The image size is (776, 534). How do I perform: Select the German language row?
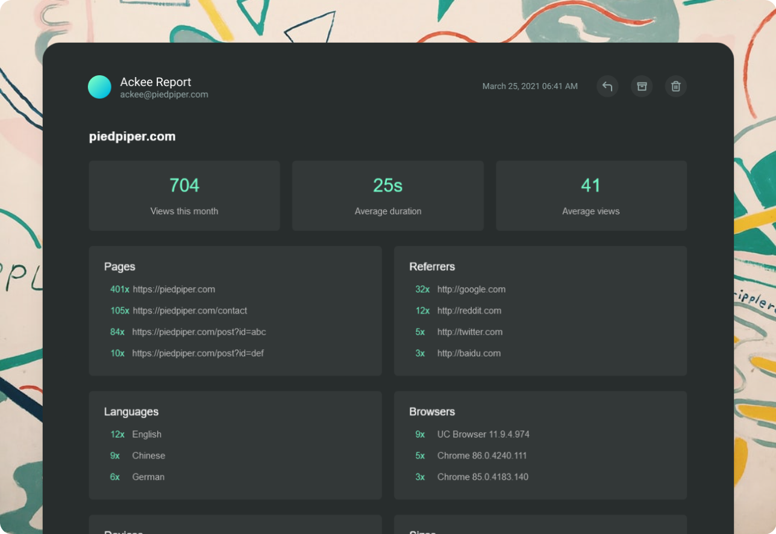[137, 477]
